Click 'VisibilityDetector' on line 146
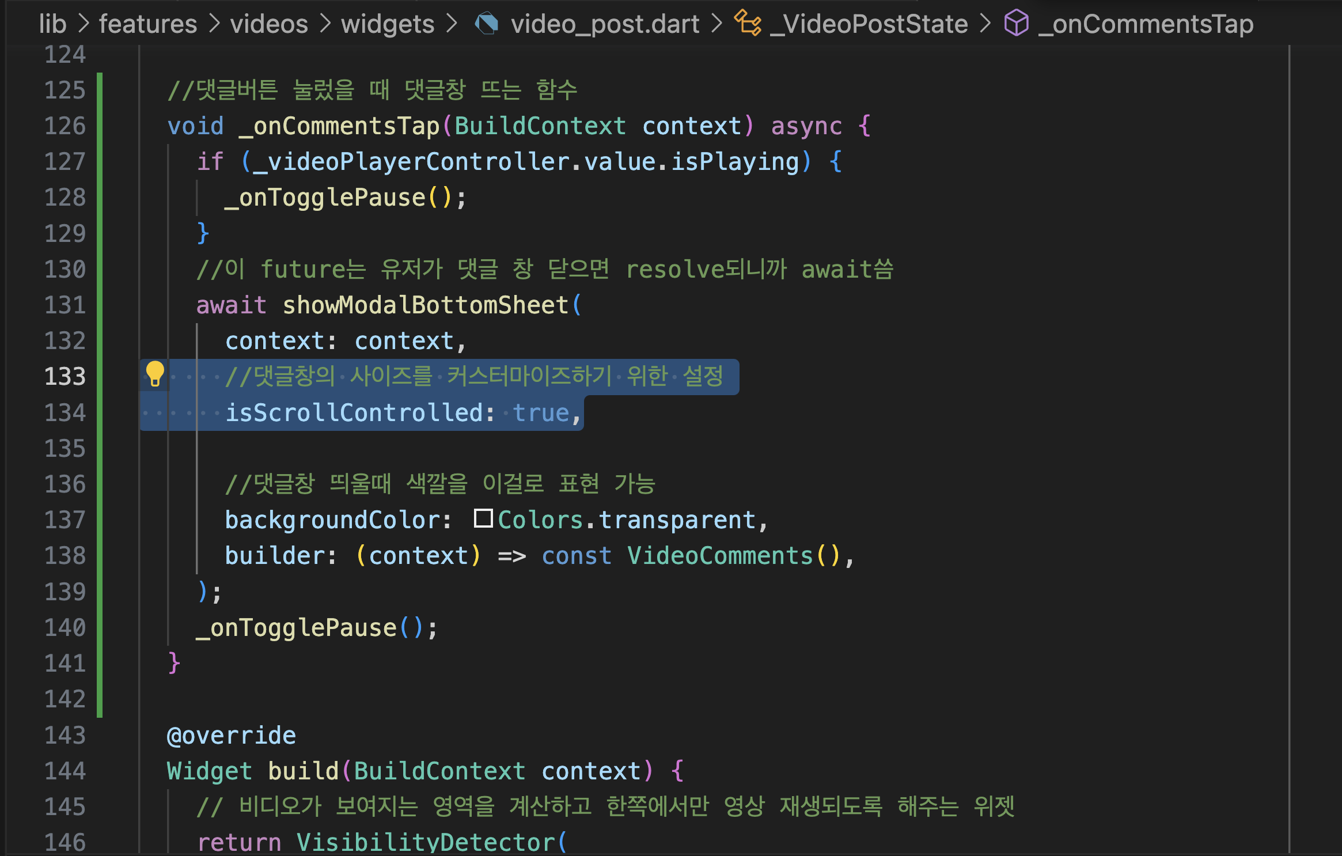This screenshot has width=1342, height=856. pos(426,842)
